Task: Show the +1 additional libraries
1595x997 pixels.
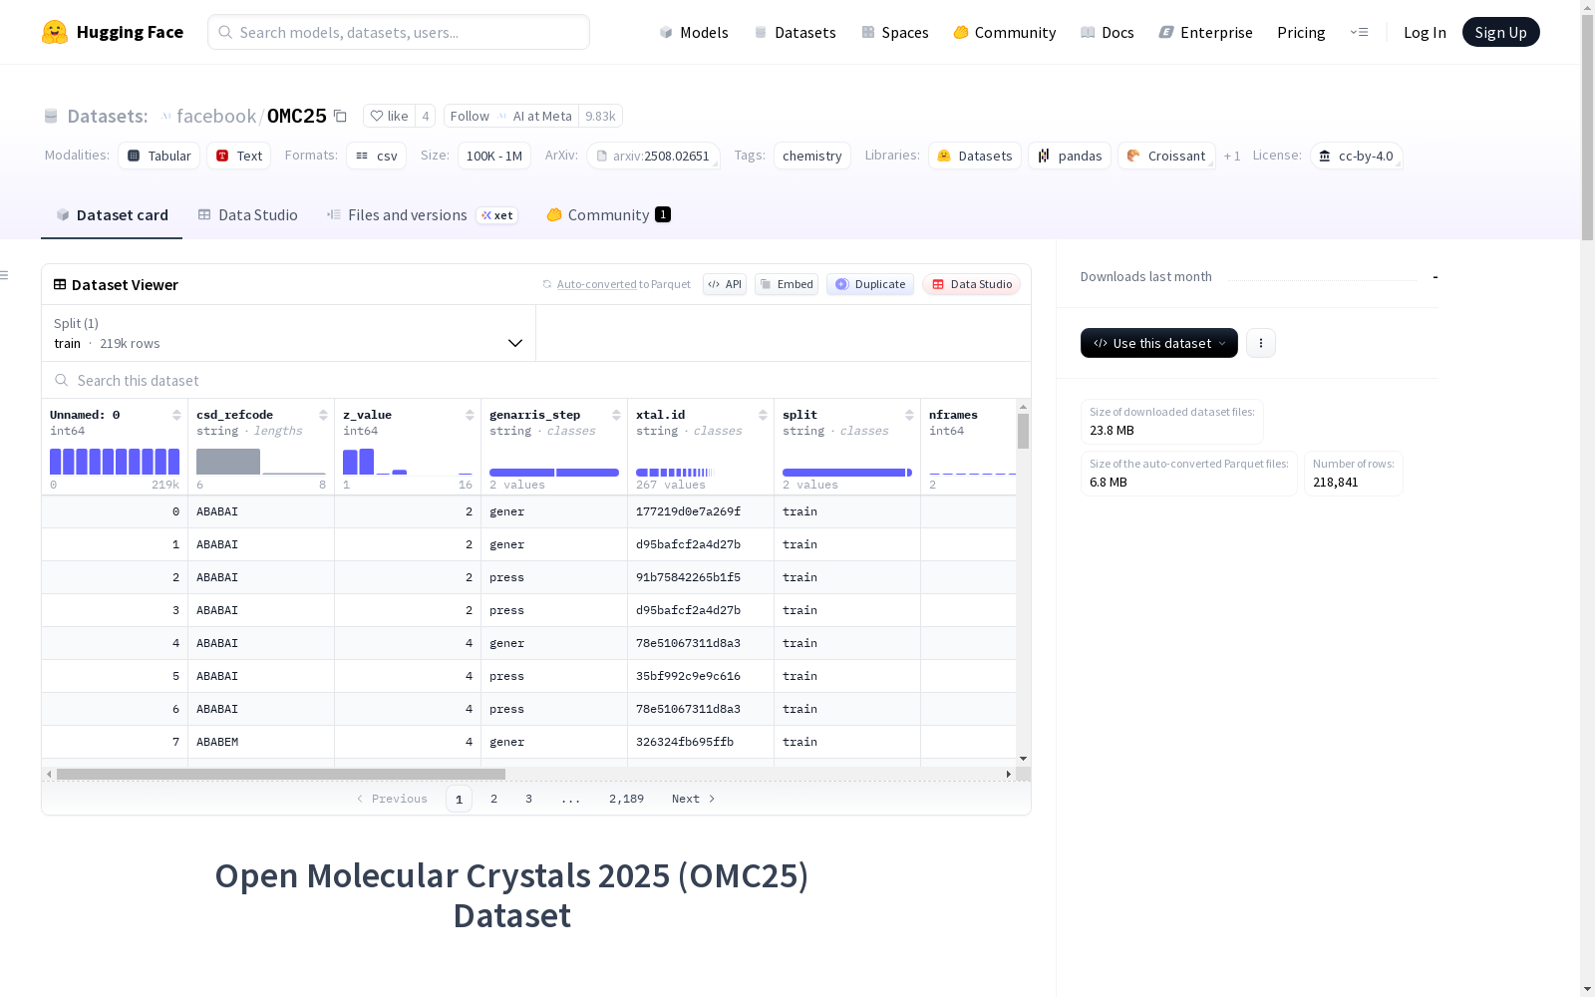Action: (x=1232, y=156)
